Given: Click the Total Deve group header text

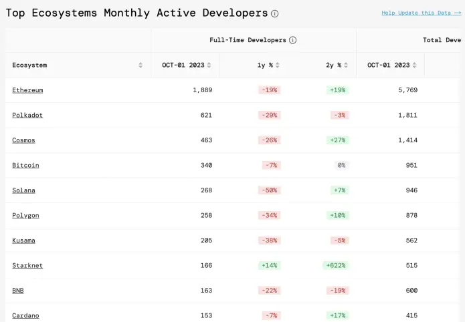Looking at the screenshot, I should point(442,40).
